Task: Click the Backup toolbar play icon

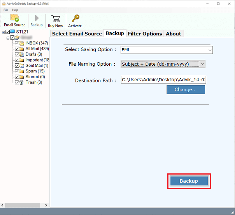Action: pyautogui.click(x=37, y=18)
